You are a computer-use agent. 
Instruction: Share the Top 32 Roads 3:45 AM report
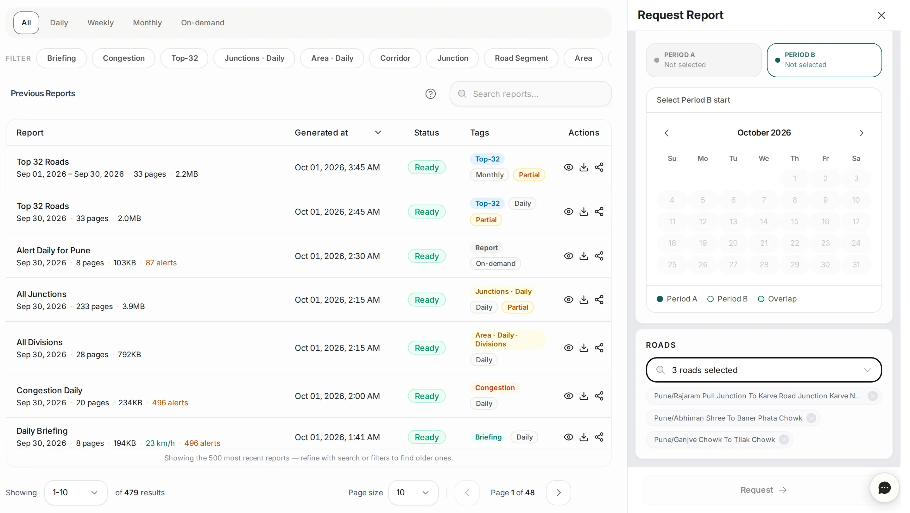pos(599,167)
